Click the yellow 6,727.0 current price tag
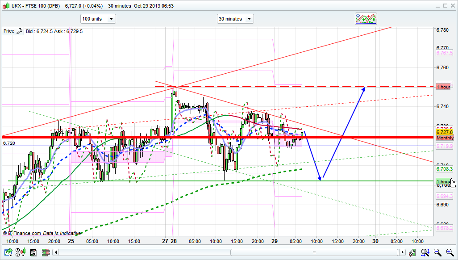Image resolution: width=458 pixels, height=260 pixels. click(x=444, y=132)
